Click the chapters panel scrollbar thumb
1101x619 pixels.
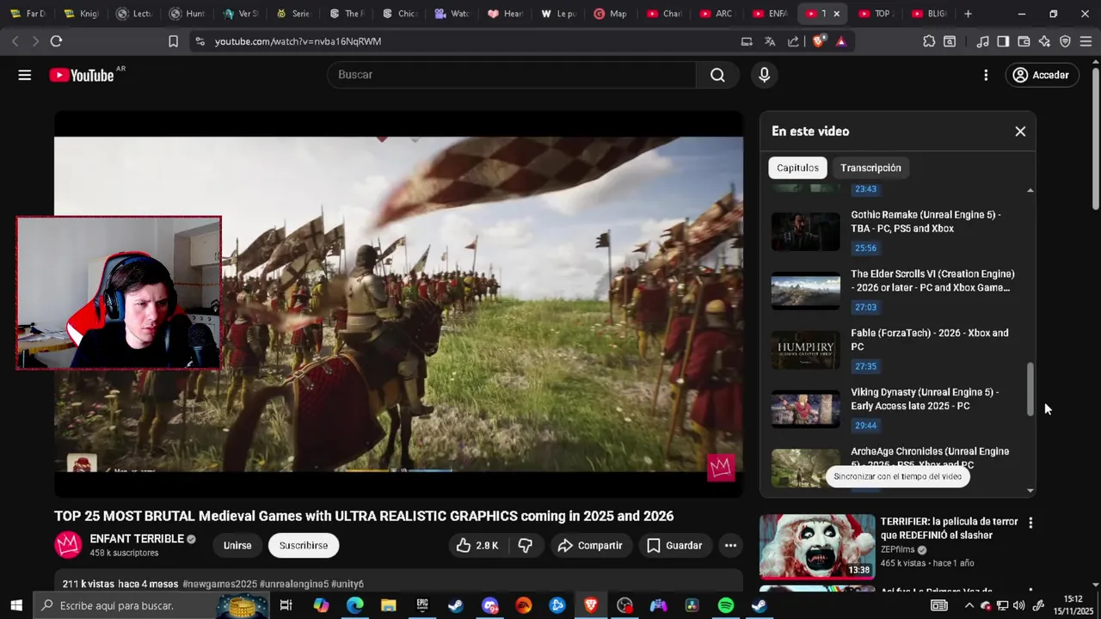(1030, 389)
